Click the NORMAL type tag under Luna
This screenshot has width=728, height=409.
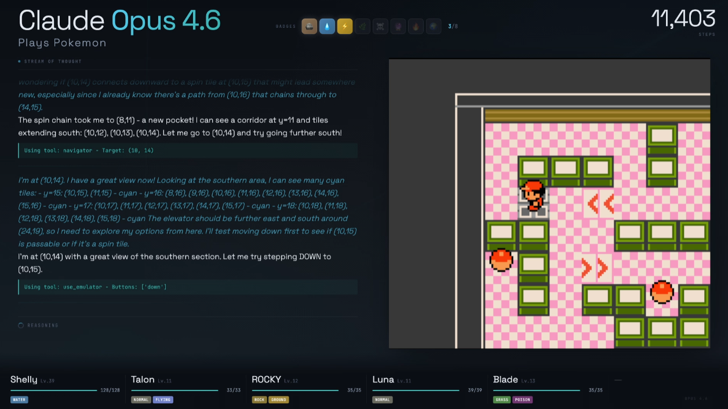point(383,400)
